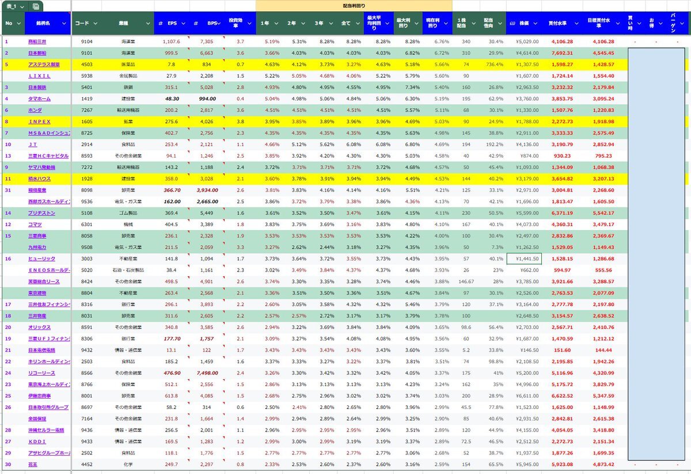Open the リコーリース stock link
Viewport: 691px width, 474px height.
tap(41, 373)
